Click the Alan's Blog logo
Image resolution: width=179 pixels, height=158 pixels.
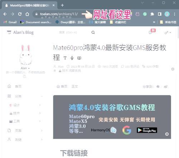click(20, 32)
